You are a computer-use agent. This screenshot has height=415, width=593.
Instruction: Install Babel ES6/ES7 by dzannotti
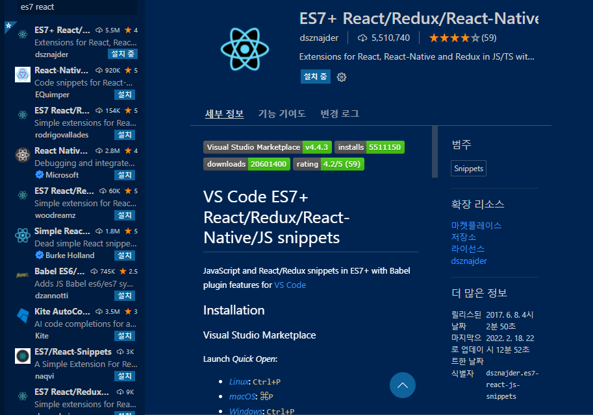(125, 295)
